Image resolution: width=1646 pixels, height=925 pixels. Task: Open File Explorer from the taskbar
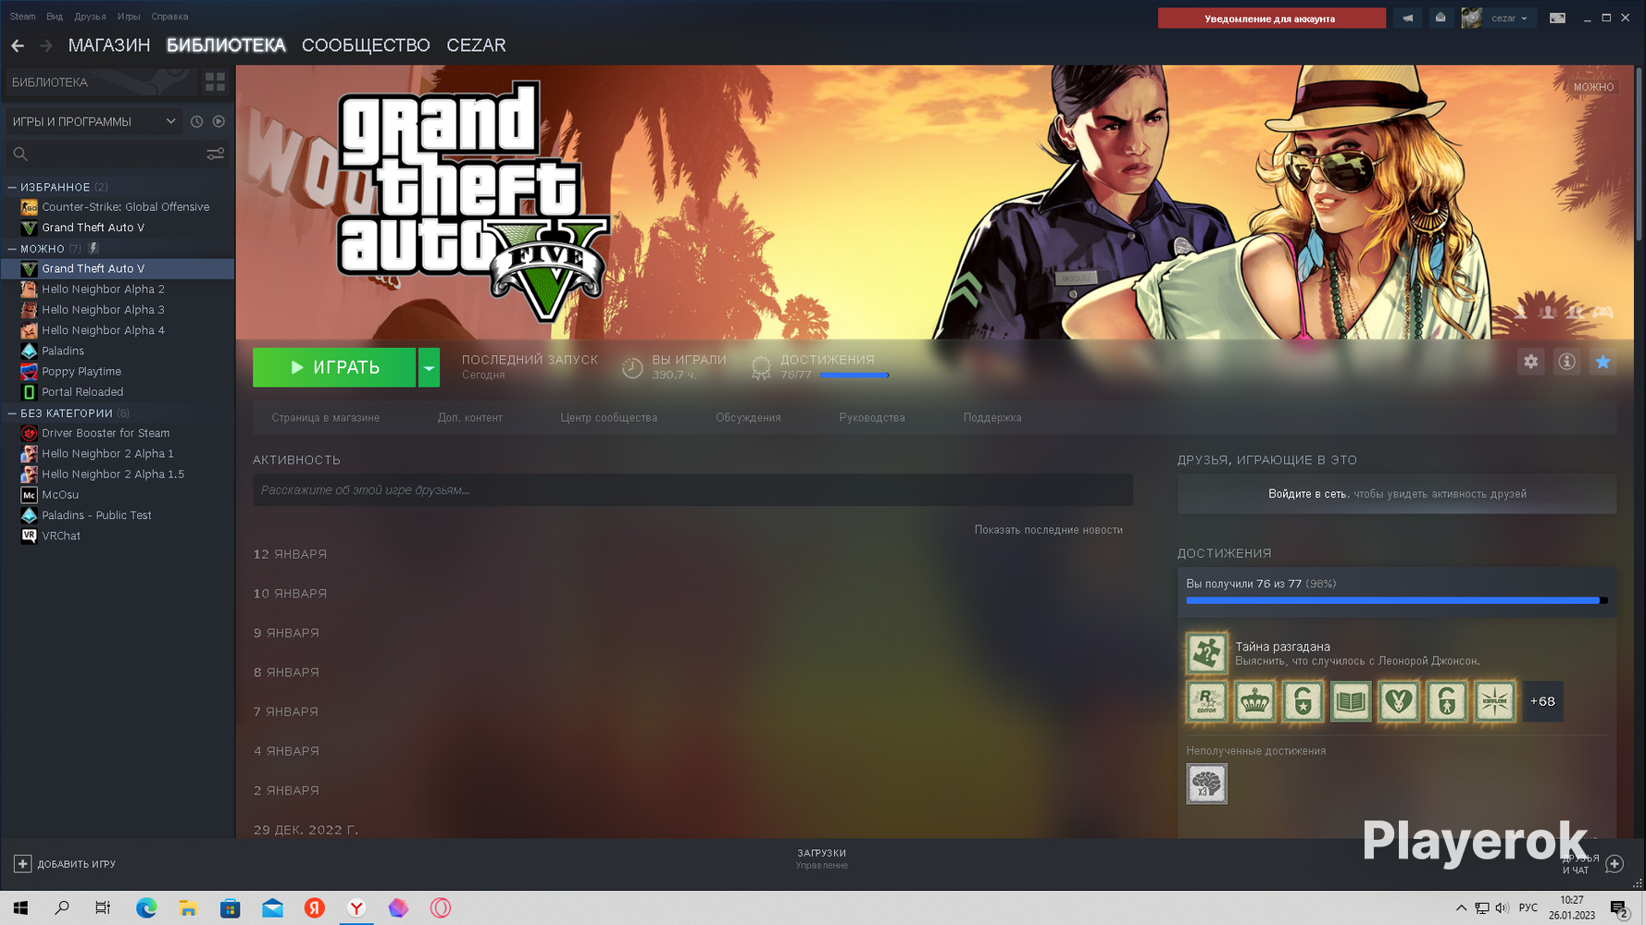(188, 908)
